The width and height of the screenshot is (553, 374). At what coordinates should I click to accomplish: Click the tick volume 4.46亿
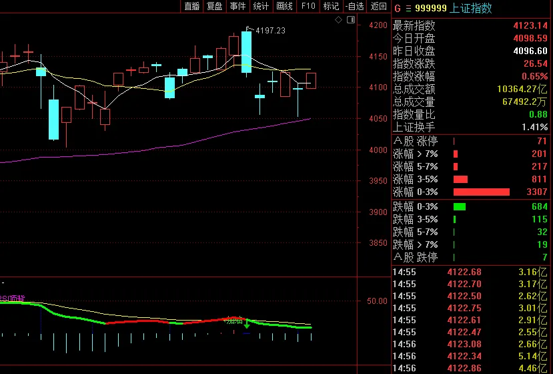[533, 369]
